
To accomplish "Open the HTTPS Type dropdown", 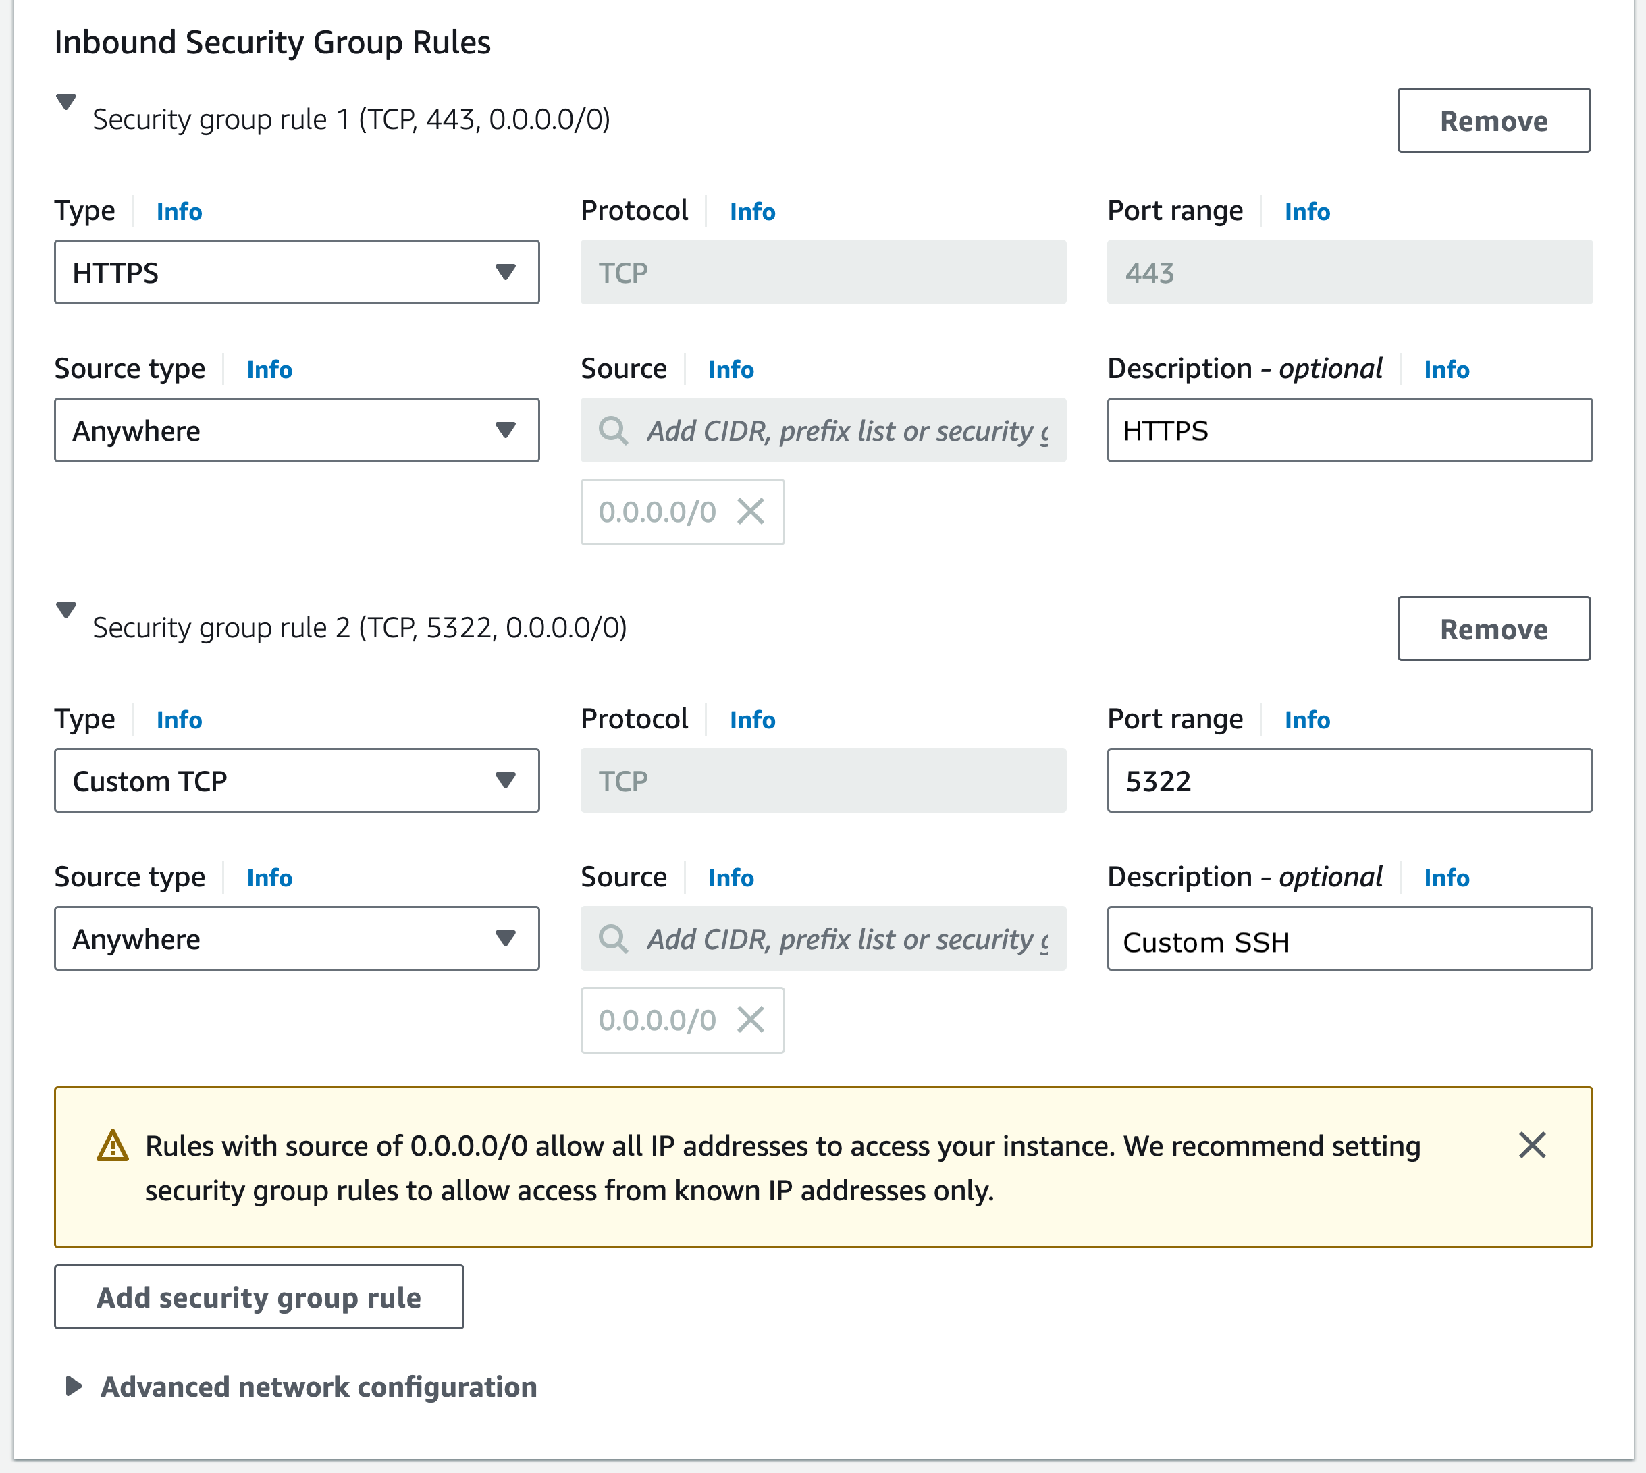I will coord(296,273).
